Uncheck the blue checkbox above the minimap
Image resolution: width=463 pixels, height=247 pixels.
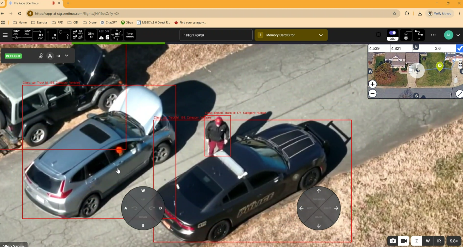pyautogui.click(x=460, y=48)
